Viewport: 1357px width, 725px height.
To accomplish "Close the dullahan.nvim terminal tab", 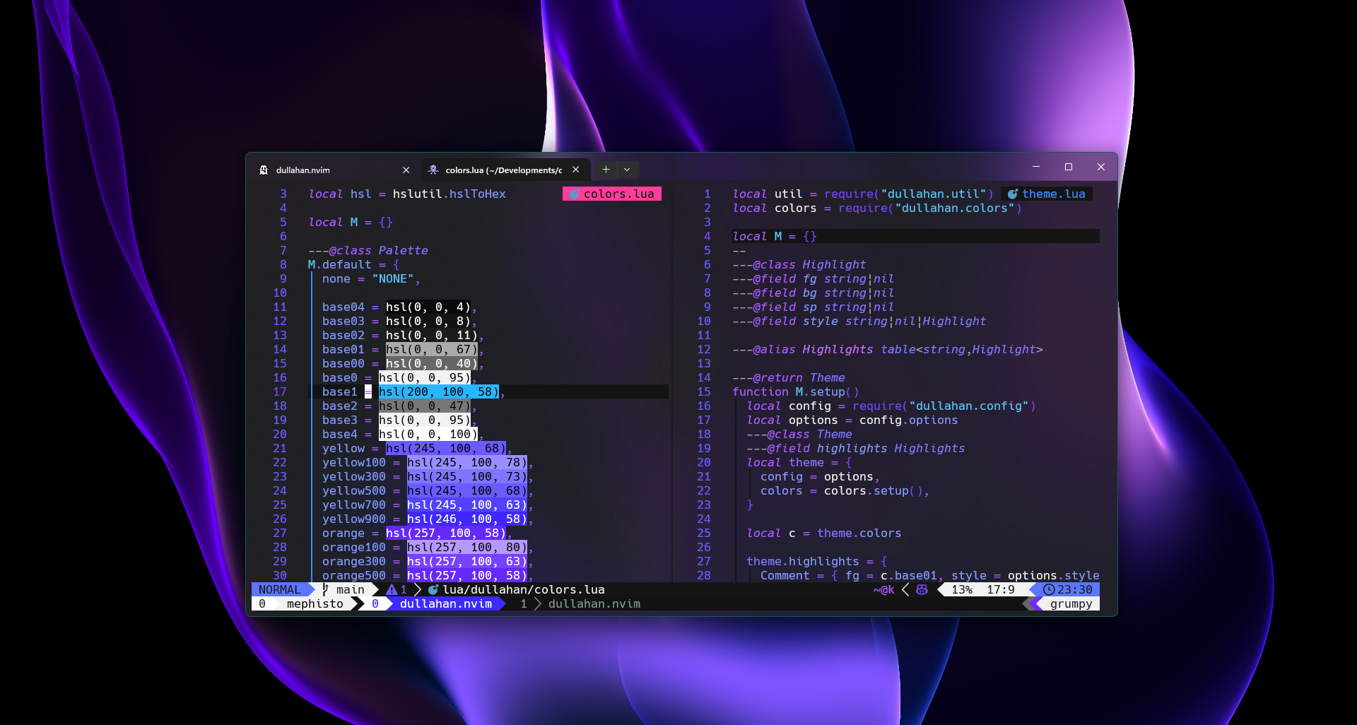I will [x=406, y=170].
